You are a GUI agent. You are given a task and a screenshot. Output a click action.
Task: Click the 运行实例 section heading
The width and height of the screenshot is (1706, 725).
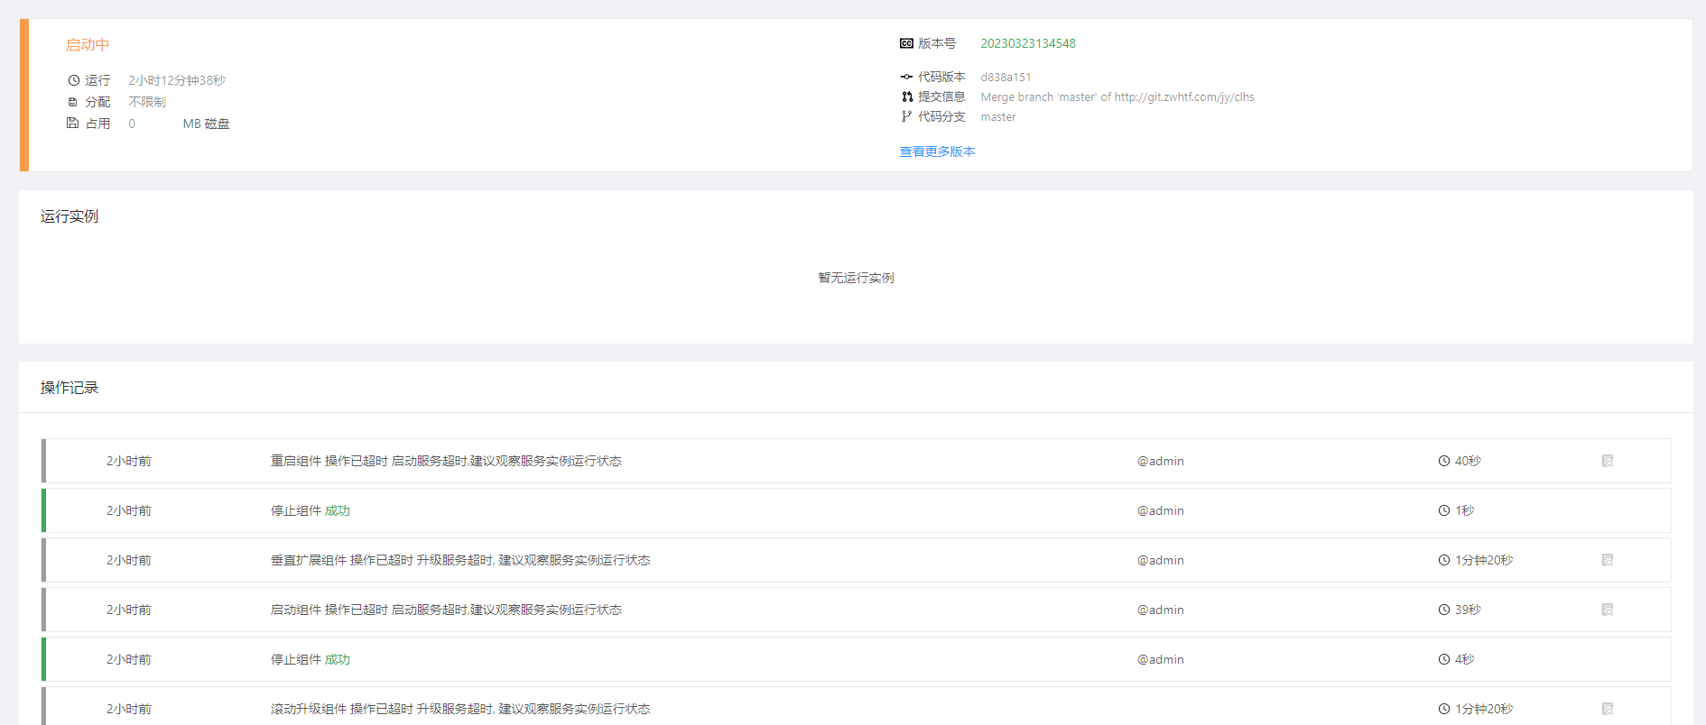pos(70,216)
